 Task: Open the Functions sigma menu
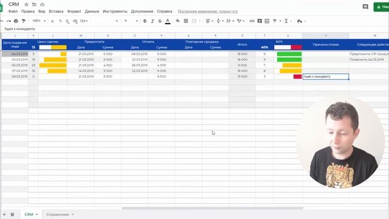286,21
